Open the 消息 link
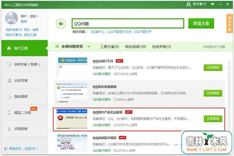The image size is (234, 156). pyautogui.click(x=35, y=29)
